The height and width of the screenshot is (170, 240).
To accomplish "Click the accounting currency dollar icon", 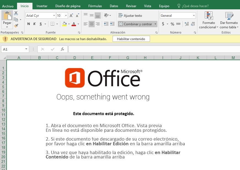I will [163, 24].
